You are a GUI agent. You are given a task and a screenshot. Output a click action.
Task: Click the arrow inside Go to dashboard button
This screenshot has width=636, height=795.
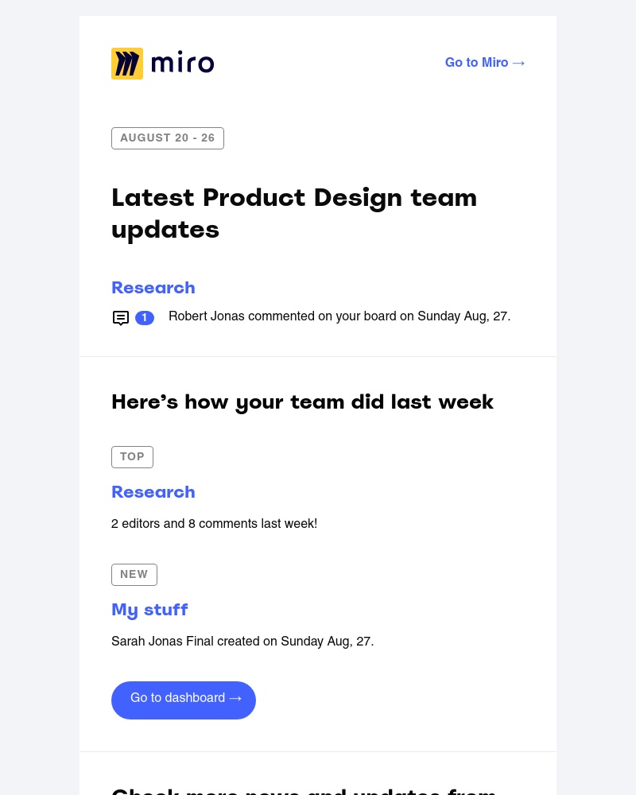point(235,698)
